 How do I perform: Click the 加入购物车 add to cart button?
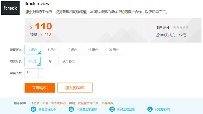click(x=75, y=88)
